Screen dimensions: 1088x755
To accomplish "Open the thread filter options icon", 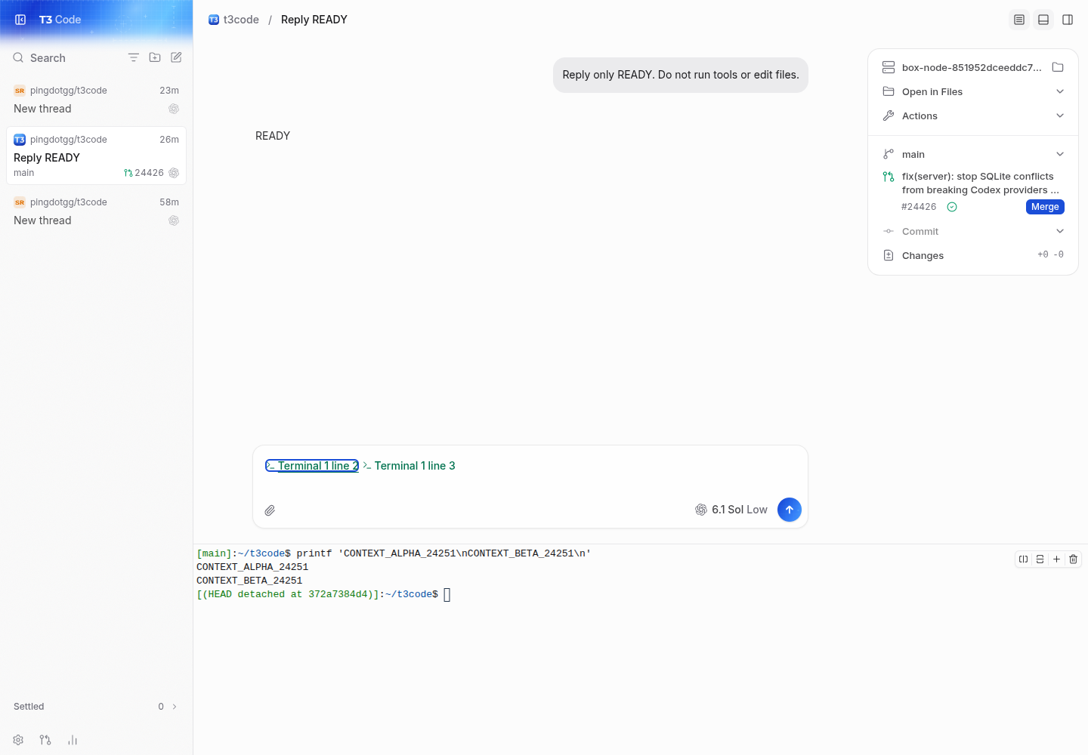I will pyautogui.click(x=134, y=57).
